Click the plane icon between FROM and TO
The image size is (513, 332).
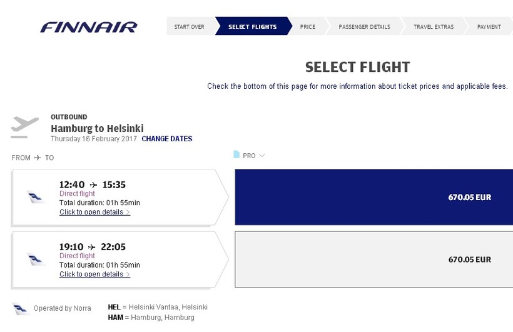click(38, 158)
